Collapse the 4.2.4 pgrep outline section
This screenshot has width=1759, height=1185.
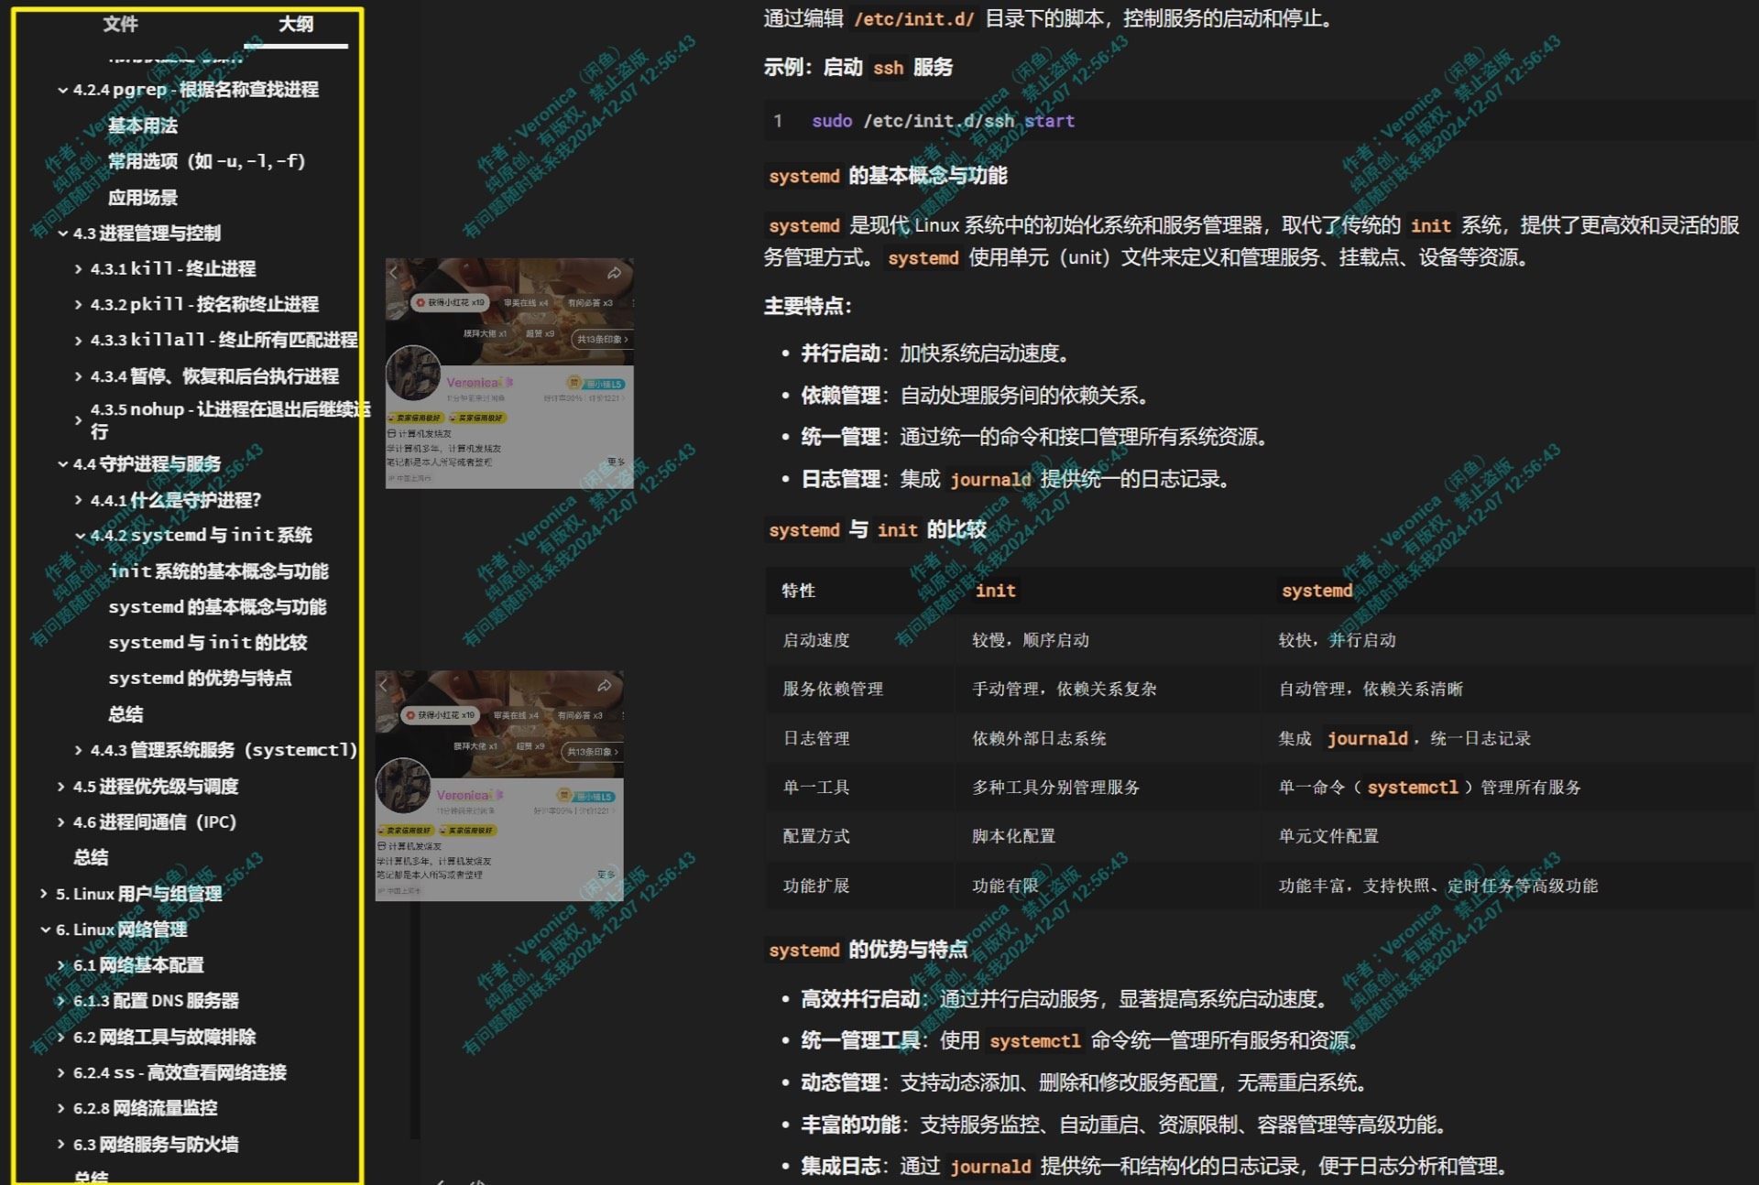coord(62,90)
